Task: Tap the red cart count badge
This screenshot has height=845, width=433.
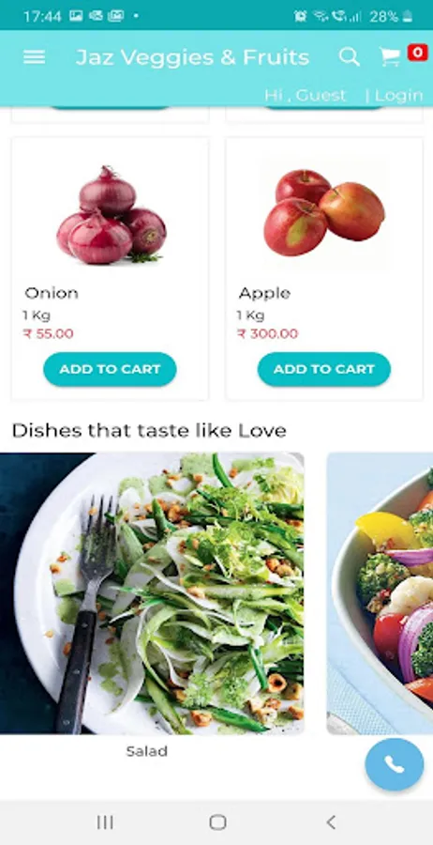Action: pyautogui.click(x=417, y=53)
